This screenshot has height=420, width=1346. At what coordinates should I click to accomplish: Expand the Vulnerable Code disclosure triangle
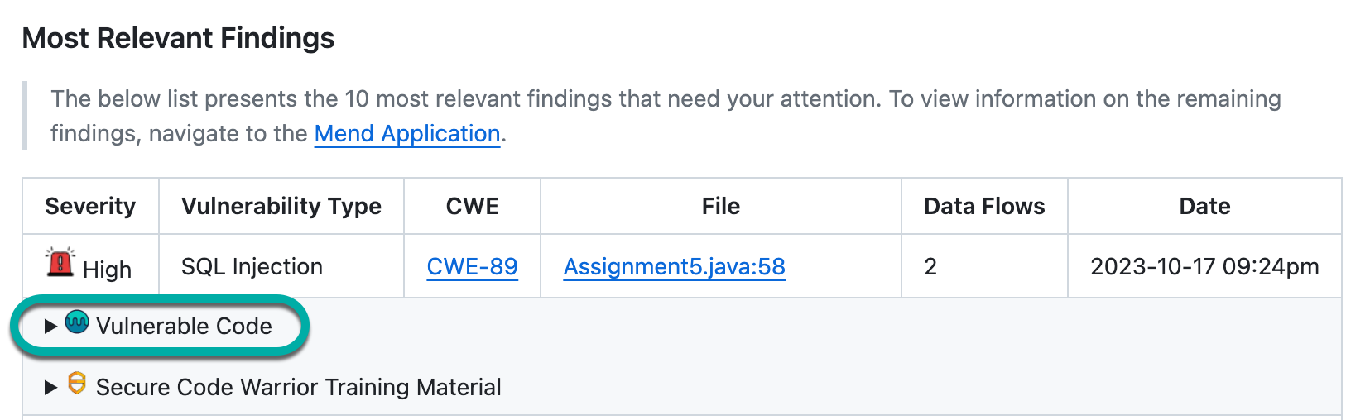tap(50, 327)
